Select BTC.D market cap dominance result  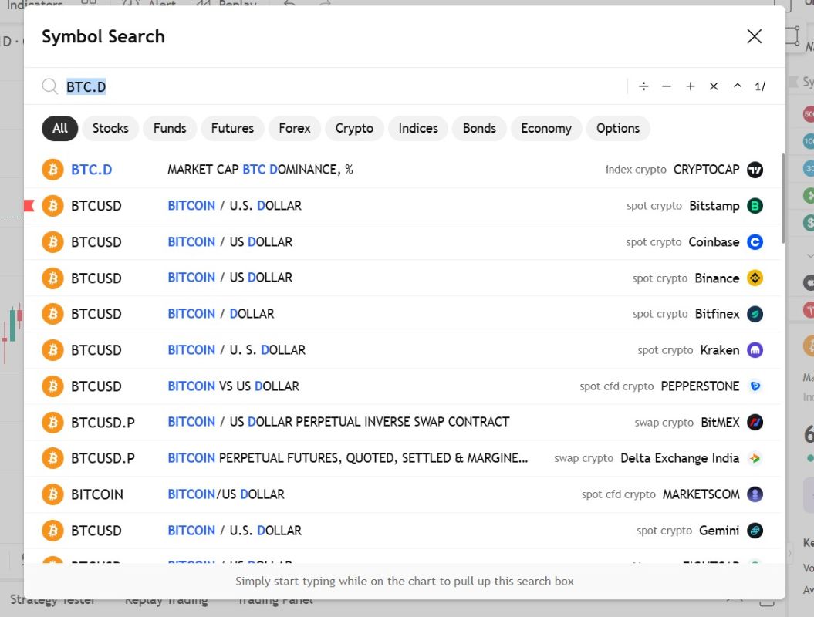[402, 170]
